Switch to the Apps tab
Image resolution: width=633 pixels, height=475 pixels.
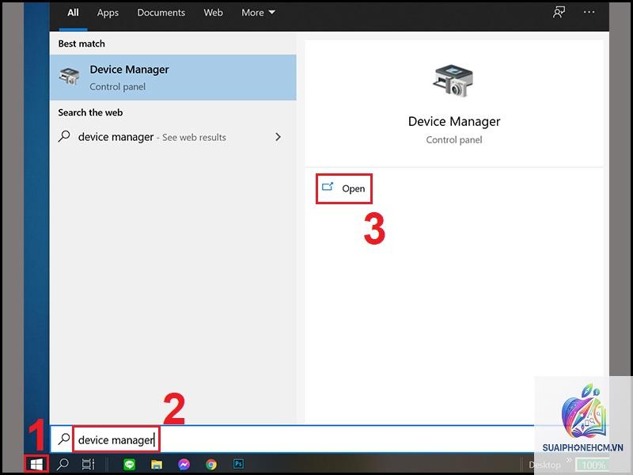pyautogui.click(x=108, y=13)
